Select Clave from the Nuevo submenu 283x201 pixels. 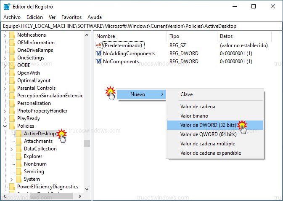click(186, 94)
